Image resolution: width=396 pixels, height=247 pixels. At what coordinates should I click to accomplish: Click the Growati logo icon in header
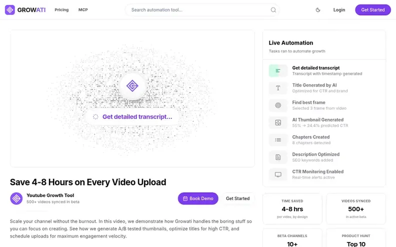[10, 10]
